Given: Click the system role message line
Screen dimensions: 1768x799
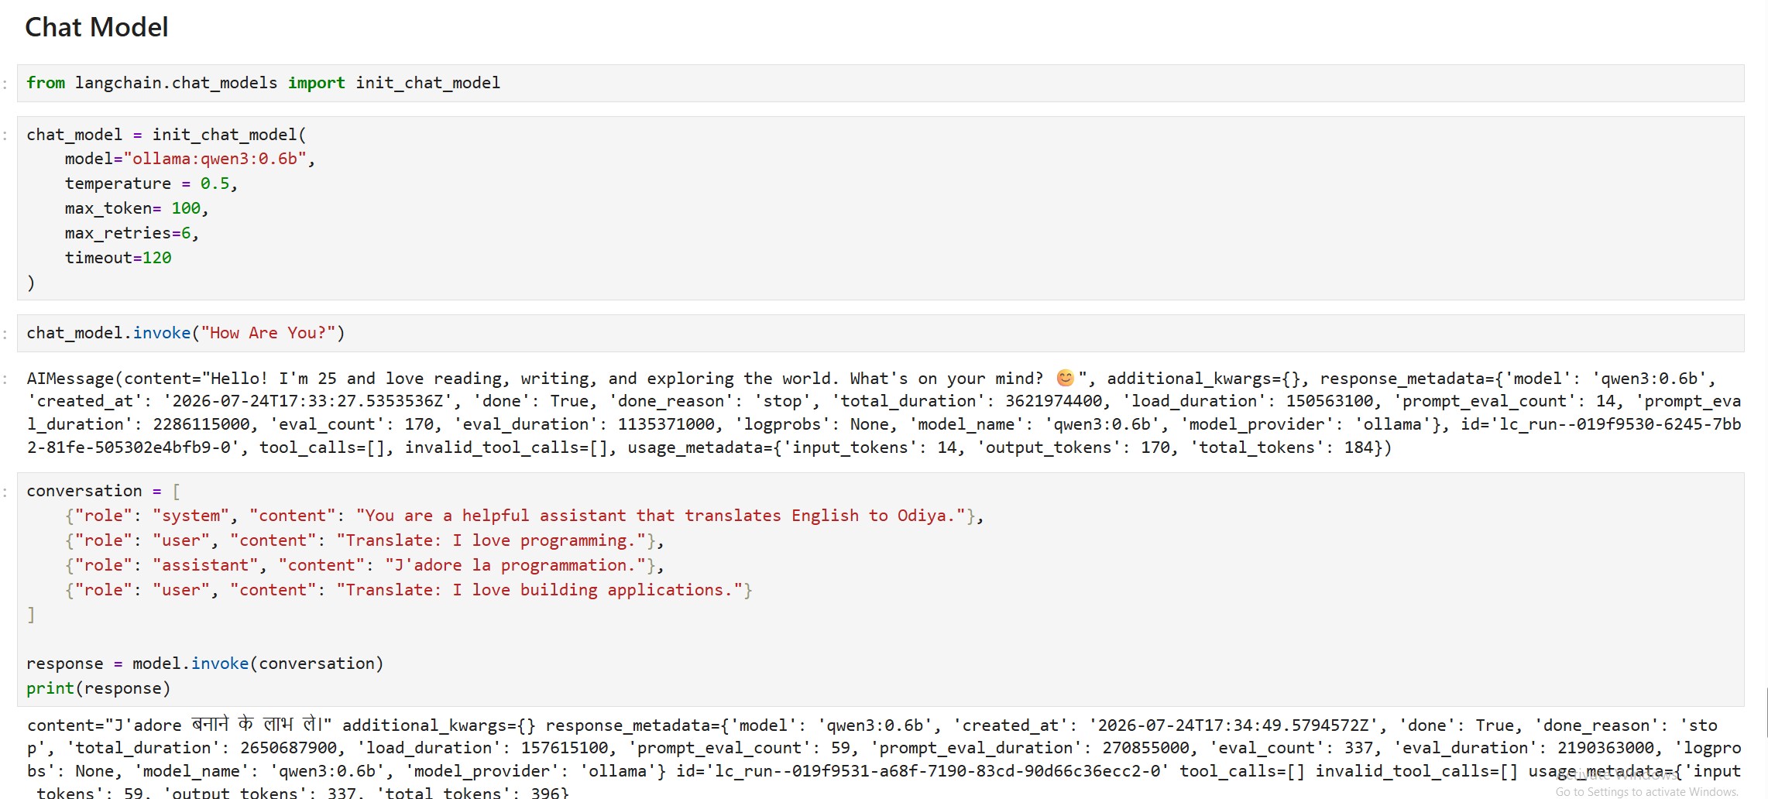Looking at the screenshot, I should (524, 516).
